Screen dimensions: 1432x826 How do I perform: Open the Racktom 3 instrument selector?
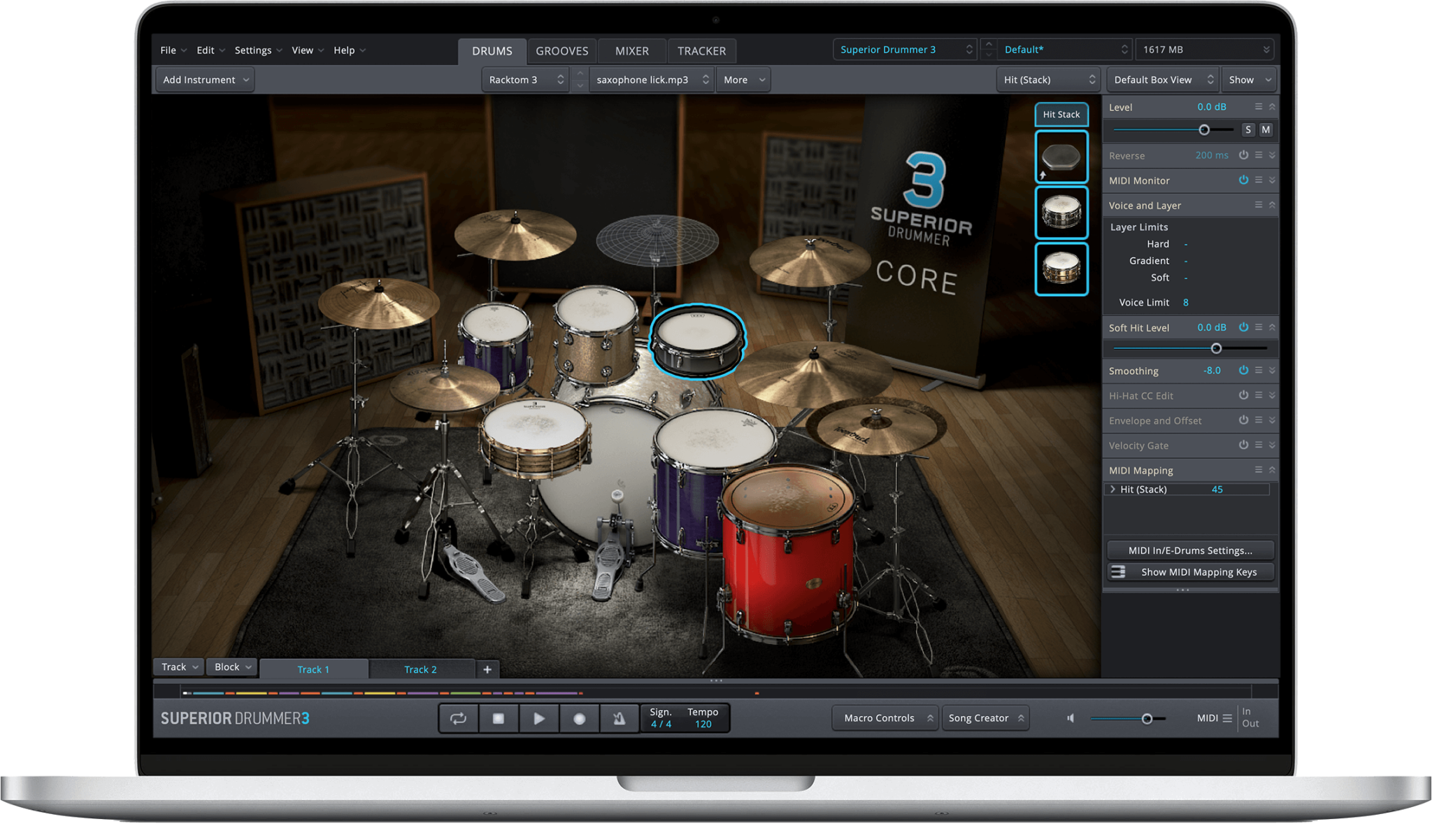(x=525, y=80)
